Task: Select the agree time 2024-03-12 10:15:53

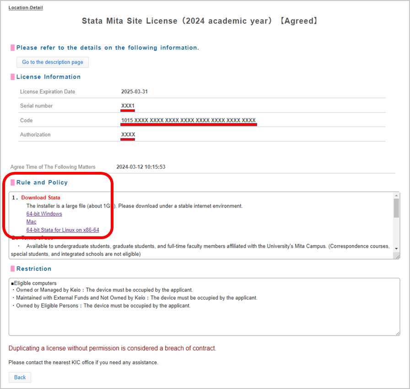Action: pyautogui.click(x=141, y=167)
